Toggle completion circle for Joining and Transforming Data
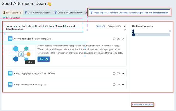This screenshot has width=176, height=111. click(114, 39)
